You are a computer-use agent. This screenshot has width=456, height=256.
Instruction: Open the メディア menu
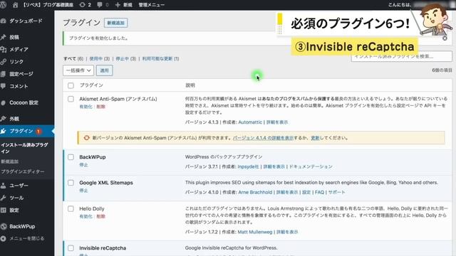[x=19, y=49]
